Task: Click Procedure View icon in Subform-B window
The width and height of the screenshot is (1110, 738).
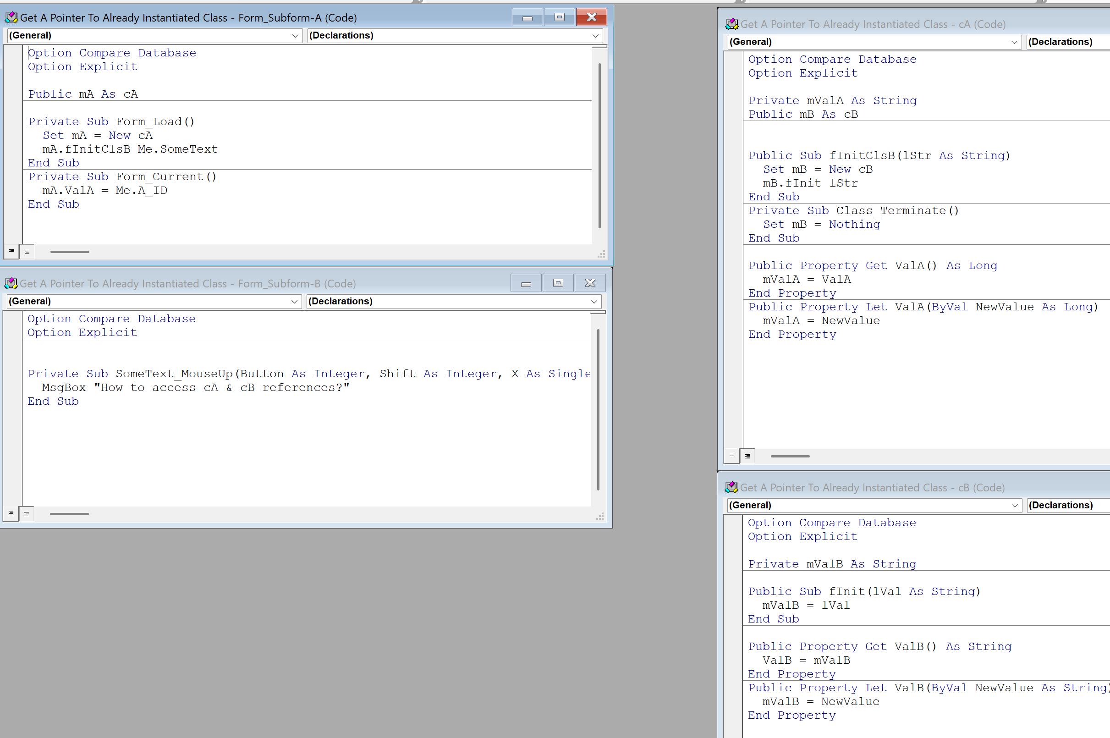Action: [11, 513]
